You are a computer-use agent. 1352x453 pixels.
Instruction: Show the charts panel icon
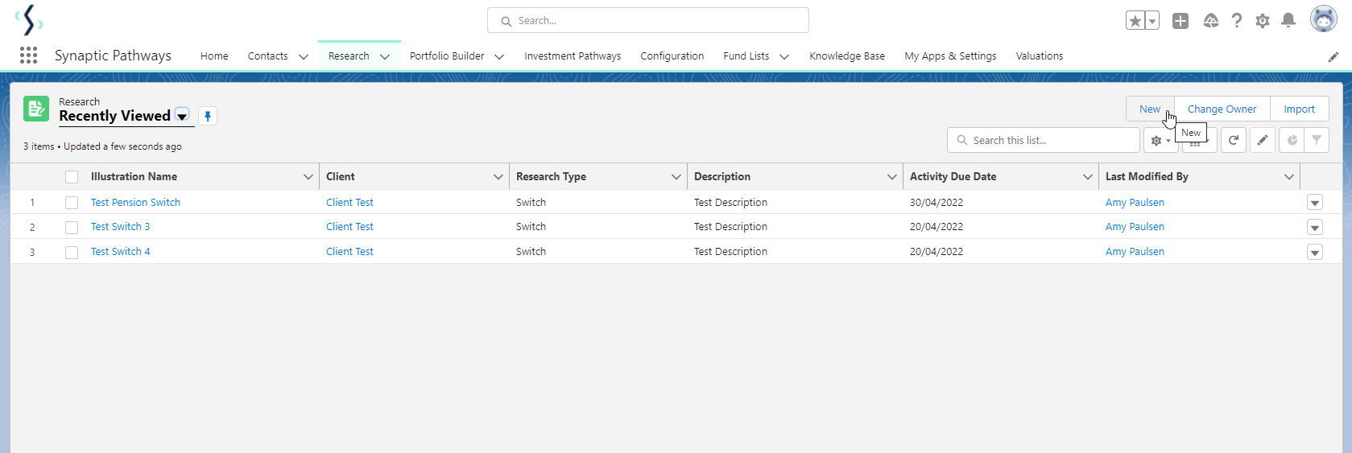pyautogui.click(x=1292, y=140)
